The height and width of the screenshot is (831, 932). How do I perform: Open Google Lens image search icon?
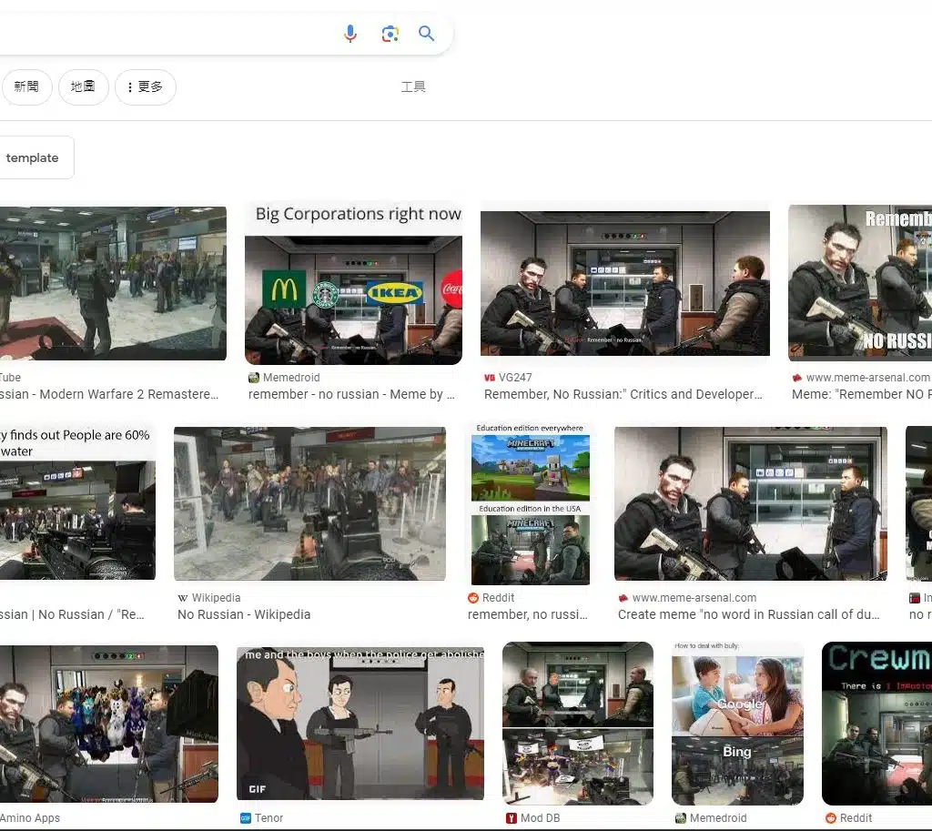390,34
